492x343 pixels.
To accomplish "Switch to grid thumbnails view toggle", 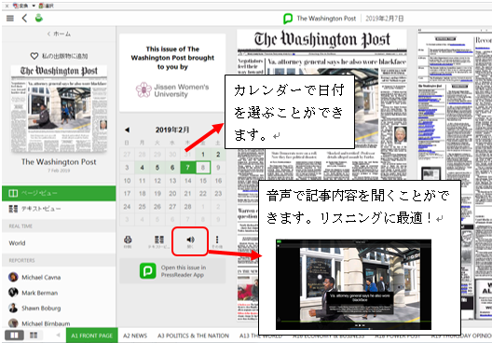I will click(x=34, y=336).
